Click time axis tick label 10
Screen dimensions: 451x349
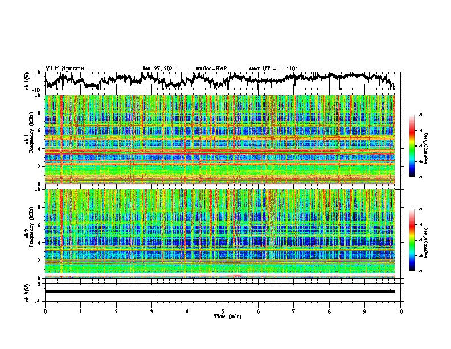tap(400, 311)
